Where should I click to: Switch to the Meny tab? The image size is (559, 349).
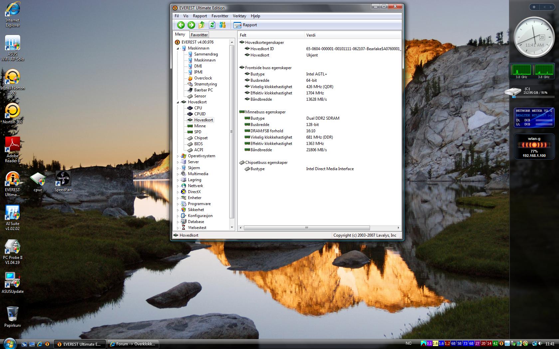pos(180,34)
